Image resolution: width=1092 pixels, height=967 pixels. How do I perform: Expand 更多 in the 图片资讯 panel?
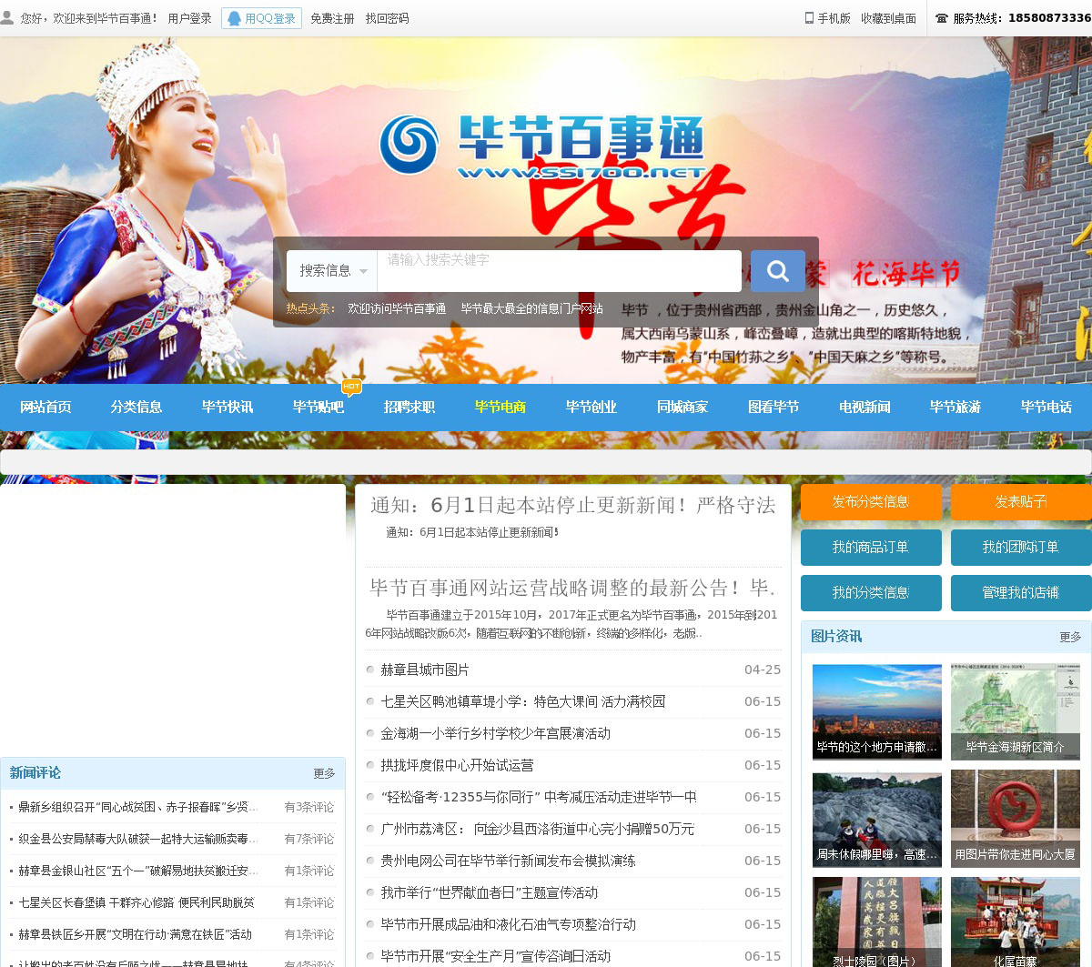click(x=1070, y=637)
